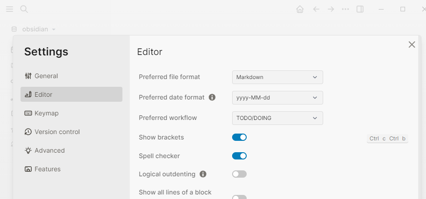Click the info icon beside Preferred date format
Screen dimensions: 426x199
(x=212, y=97)
